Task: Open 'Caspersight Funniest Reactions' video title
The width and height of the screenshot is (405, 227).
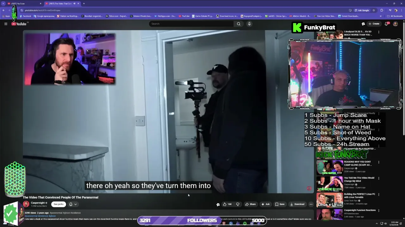Action: tap(360, 210)
